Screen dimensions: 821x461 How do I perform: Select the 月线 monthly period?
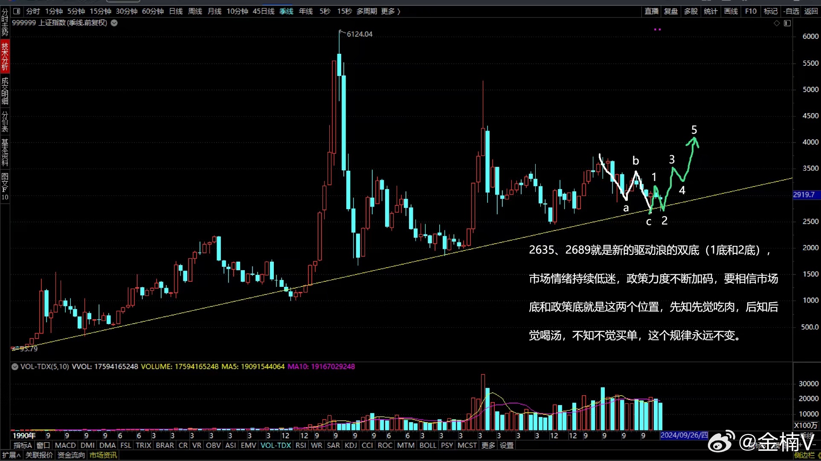(x=215, y=11)
